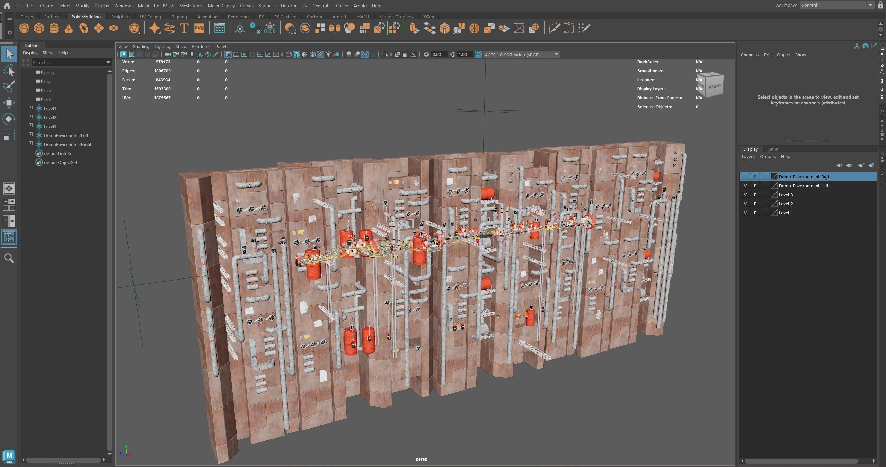Click the RIGHT face of the view cube

714,86
